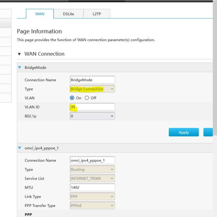Collapse the omci_ipv4_pppoe_1 entry arrow

tap(20, 148)
